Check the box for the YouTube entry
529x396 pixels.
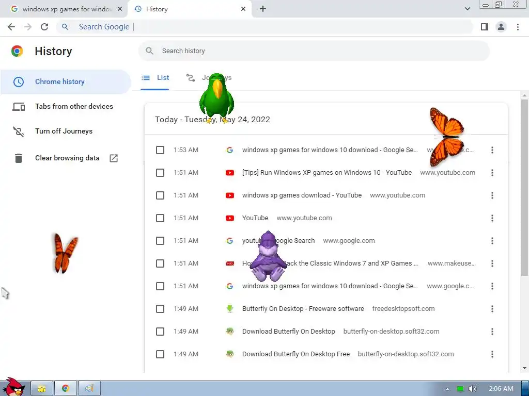pyautogui.click(x=160, y=218)
